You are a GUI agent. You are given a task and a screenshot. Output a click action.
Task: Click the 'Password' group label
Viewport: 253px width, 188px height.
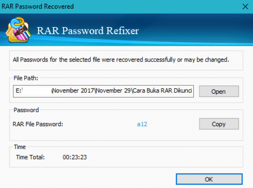26,110
